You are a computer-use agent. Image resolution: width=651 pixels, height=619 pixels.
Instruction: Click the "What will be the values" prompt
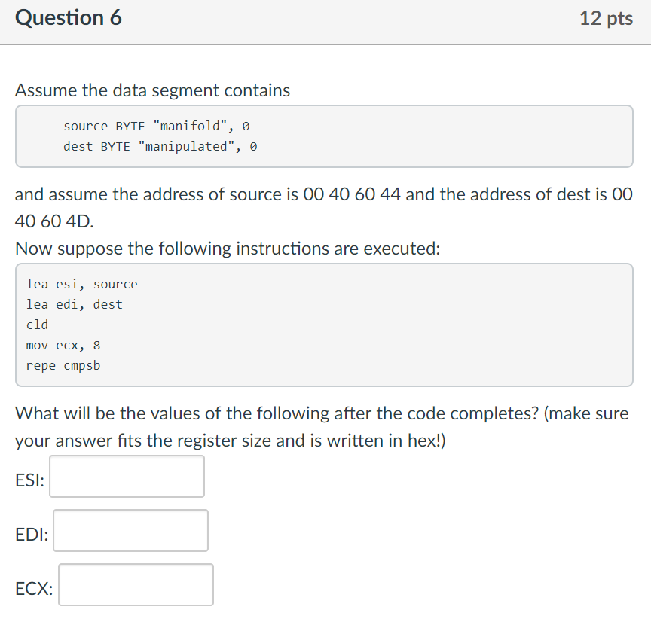[x=322, y=413]
